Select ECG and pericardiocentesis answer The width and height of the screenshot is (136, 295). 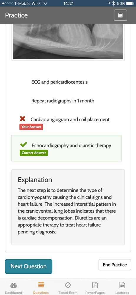click(x=59, y=82)
